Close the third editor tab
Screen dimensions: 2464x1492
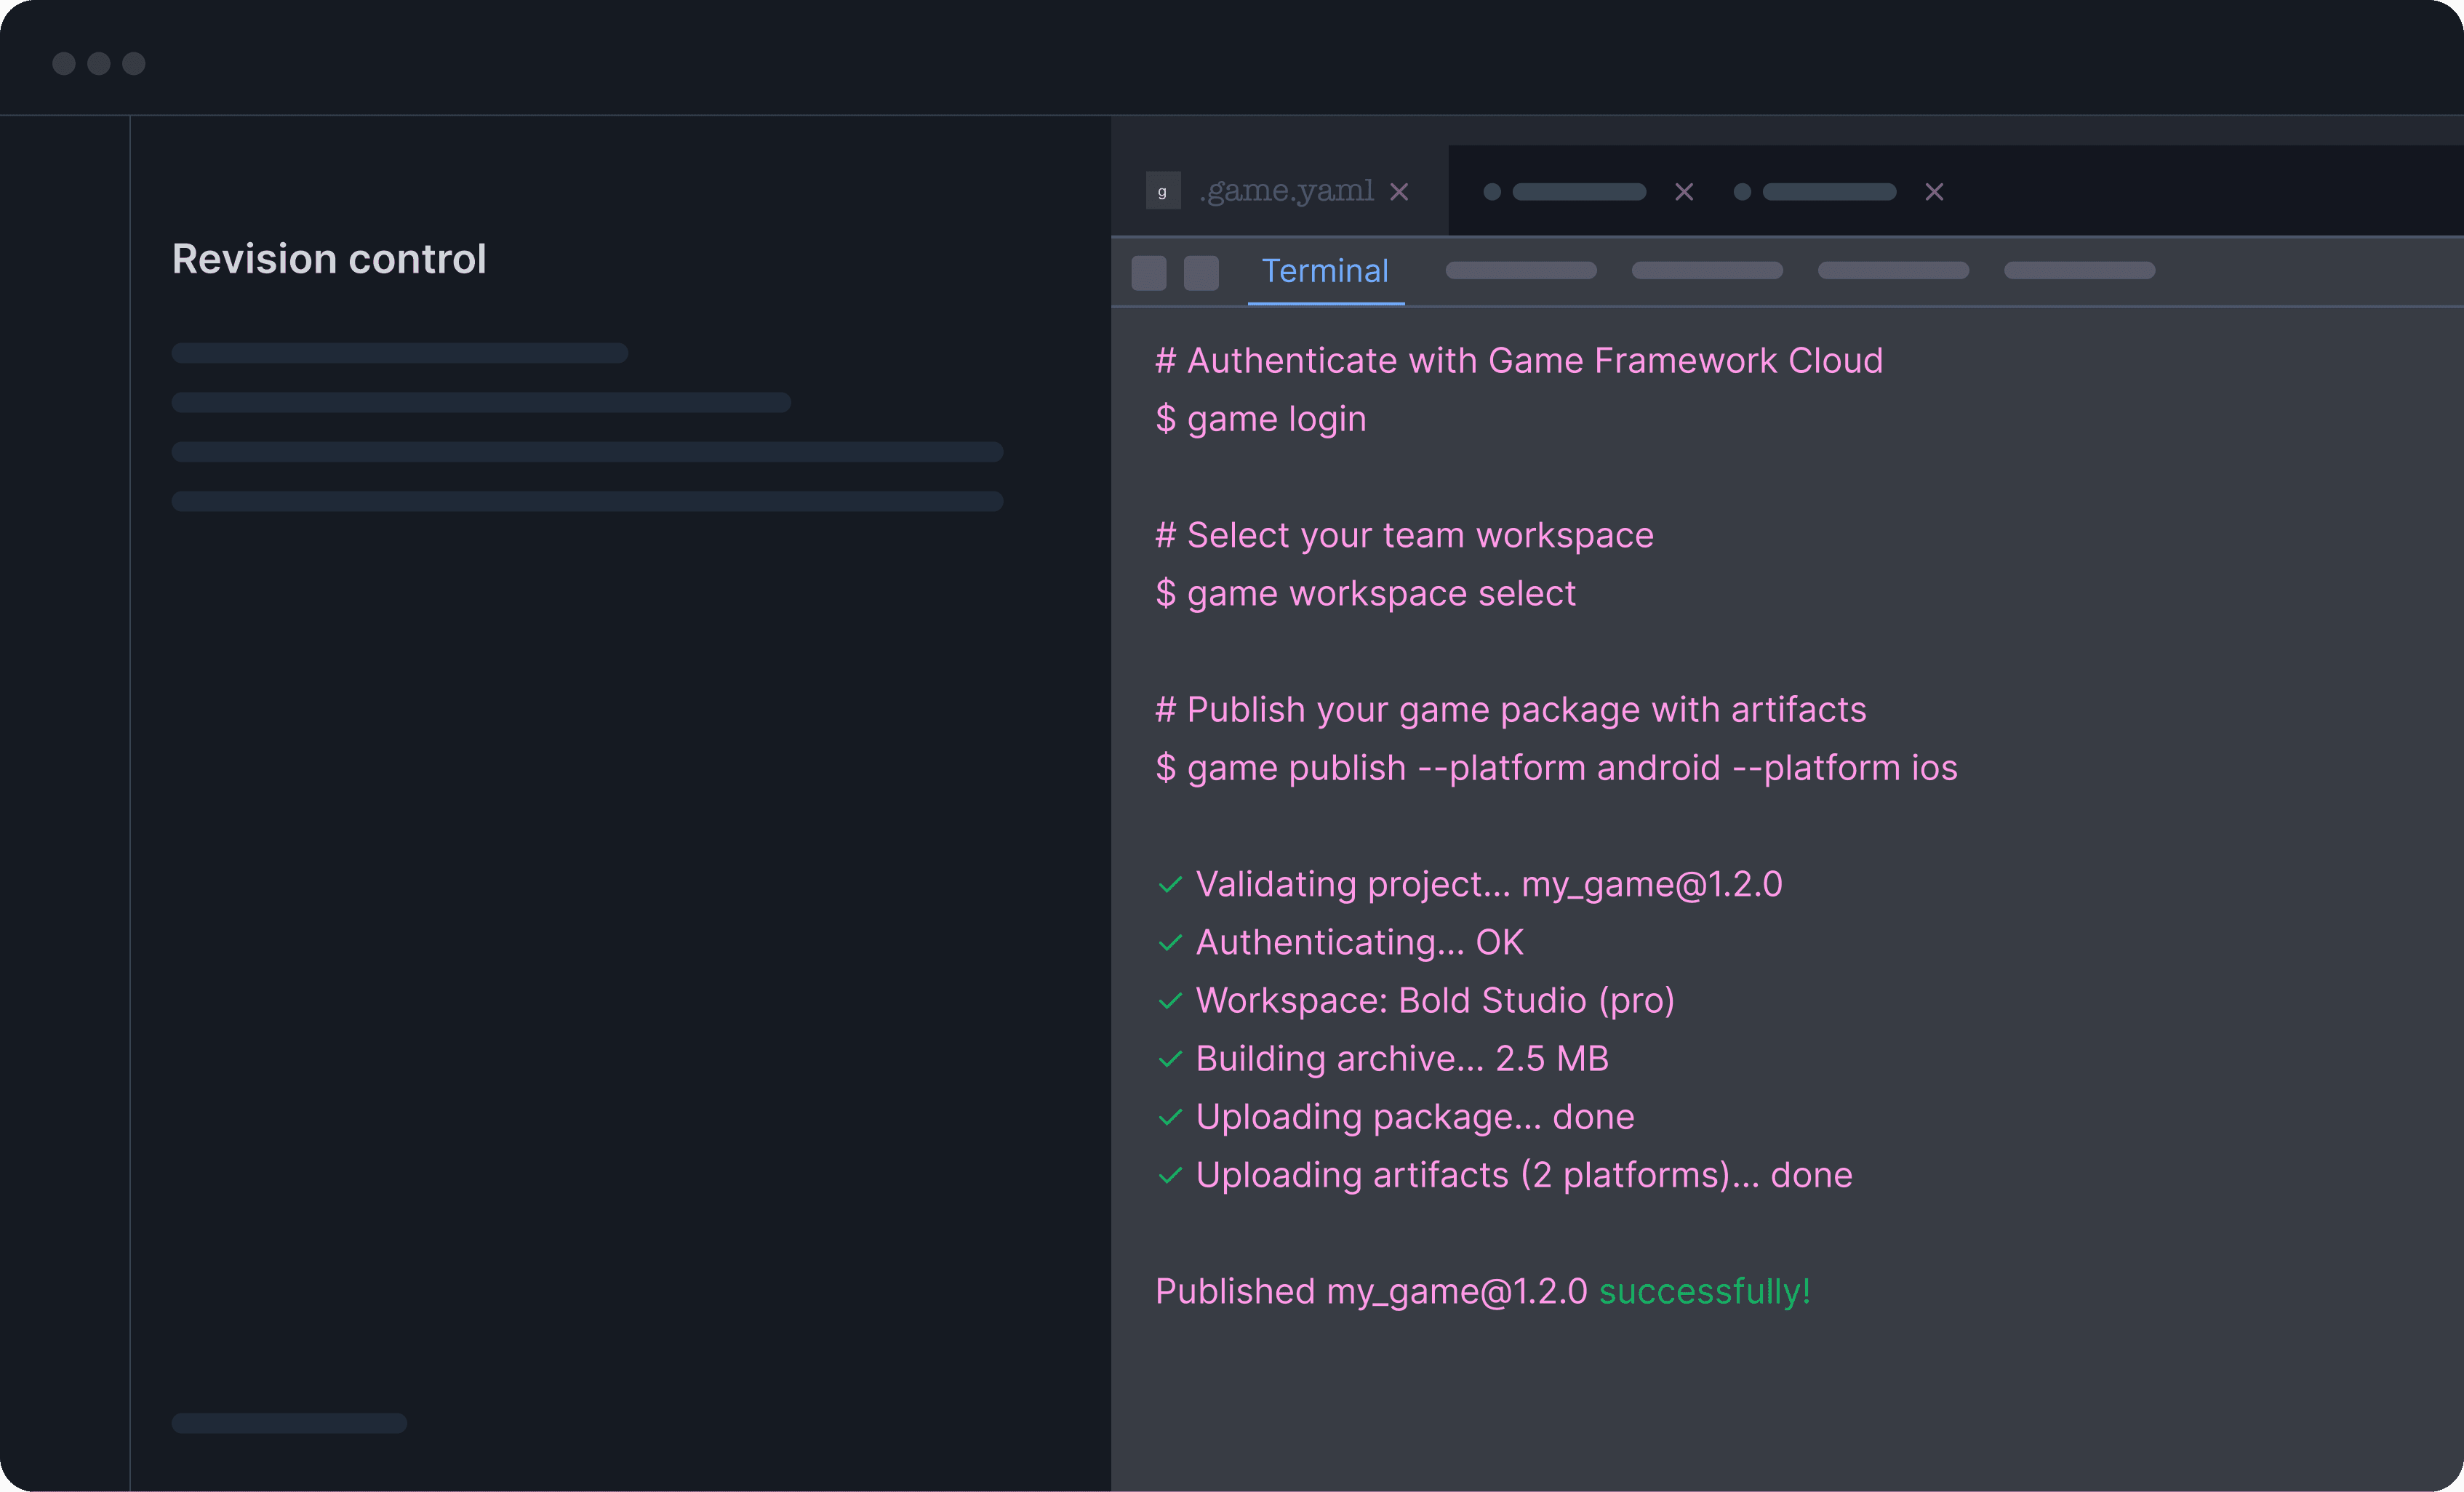[1934, 191]
